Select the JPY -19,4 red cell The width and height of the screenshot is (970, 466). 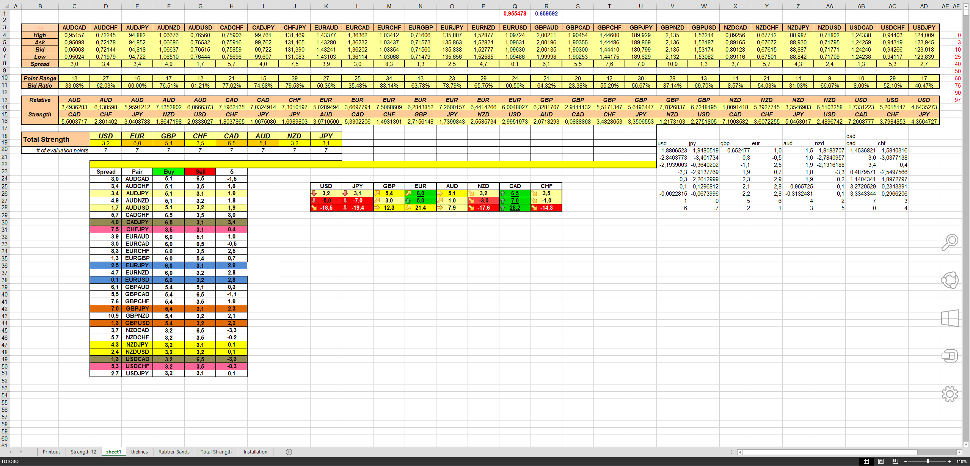pos(358,208)
